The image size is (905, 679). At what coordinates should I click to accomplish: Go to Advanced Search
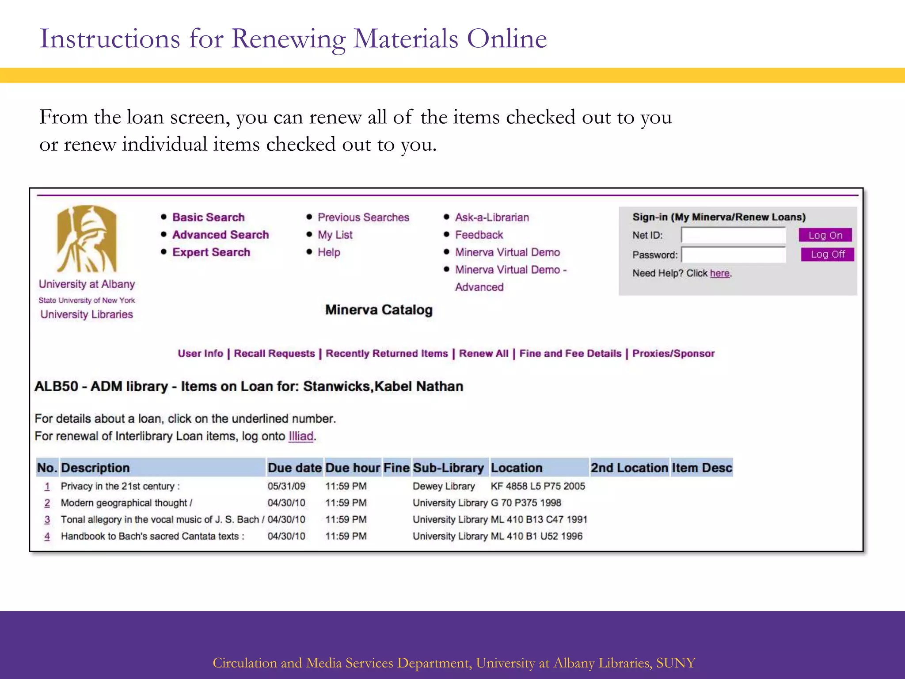(x=220, y=235)
